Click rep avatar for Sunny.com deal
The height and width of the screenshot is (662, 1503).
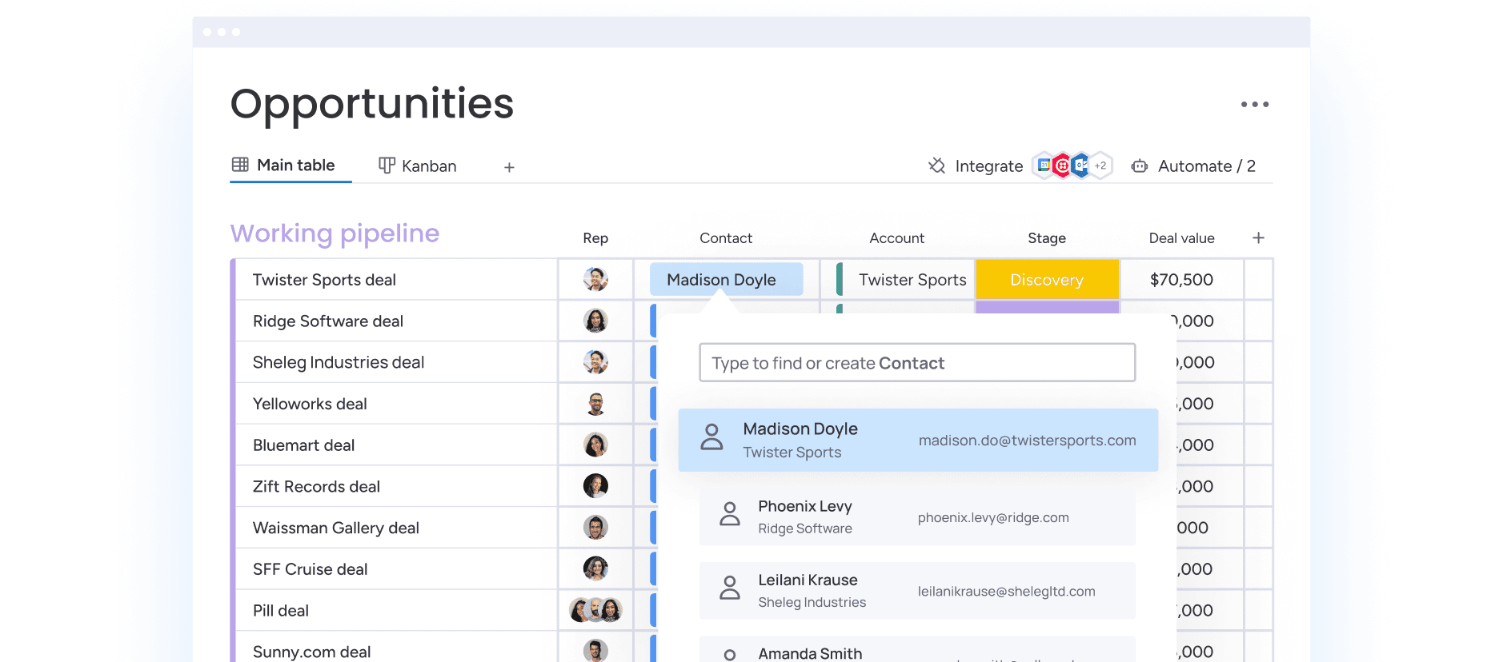coord(595,651)
